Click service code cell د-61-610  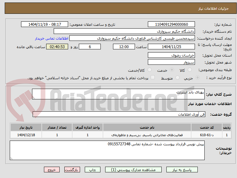(x=207, y=135)
